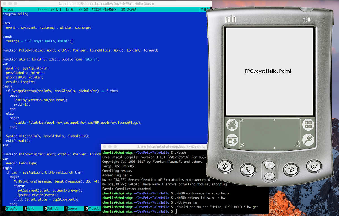Image resolution: width=339 pixels, height=216 pixels.
Task: Click the 'event: EventType;' line
Action: click(22, 164)
